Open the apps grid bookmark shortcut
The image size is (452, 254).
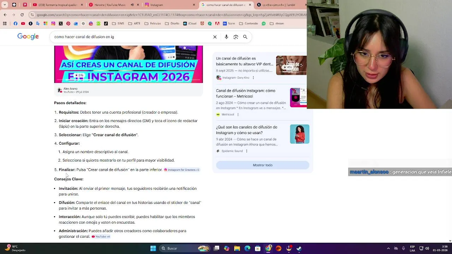pyautogui.click(x=5, y=24)
